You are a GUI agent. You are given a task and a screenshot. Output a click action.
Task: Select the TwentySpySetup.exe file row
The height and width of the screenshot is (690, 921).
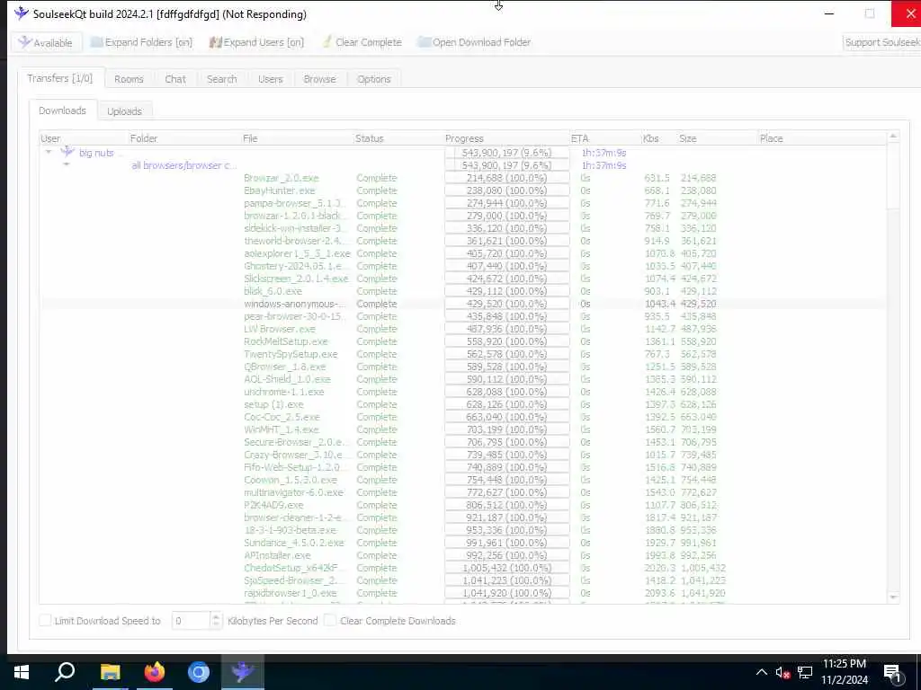[463, 354]
